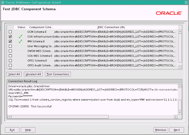This screenshot has width=189, height=135.
Task: Click the JDBC URL of OPSS Schema:0 row
Action: click(x=115, y=61)
